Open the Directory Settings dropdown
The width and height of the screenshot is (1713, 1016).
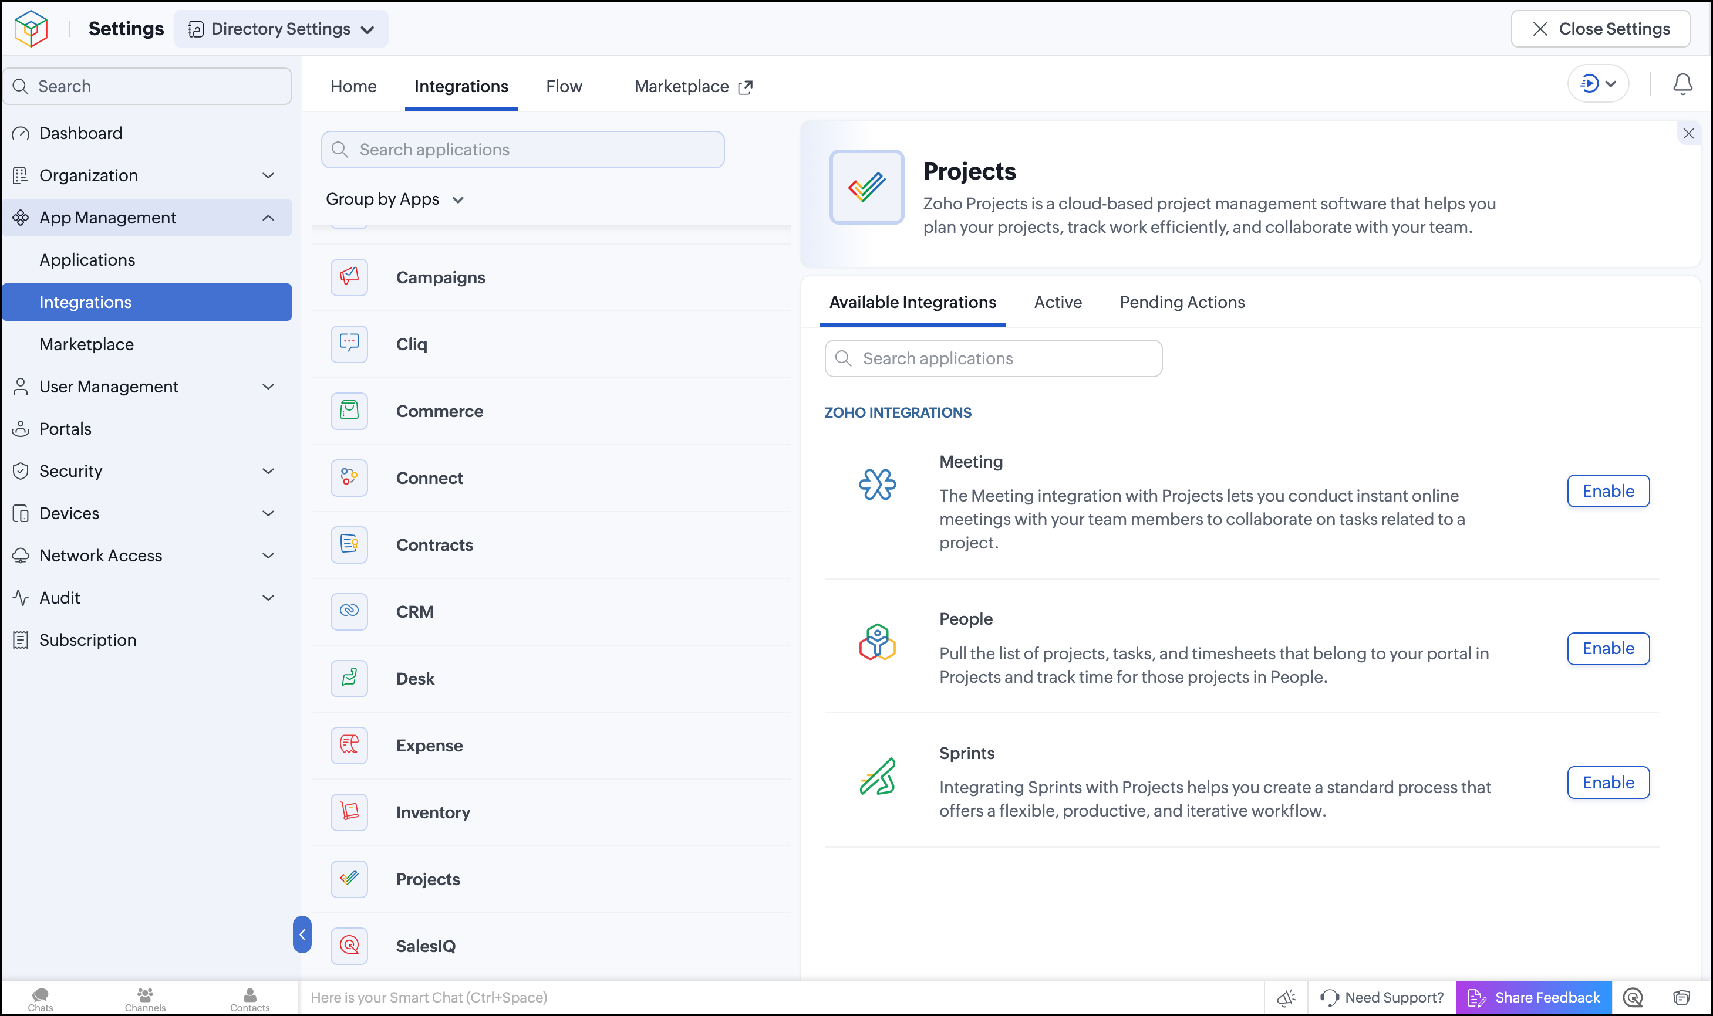(x=281, y=29)
